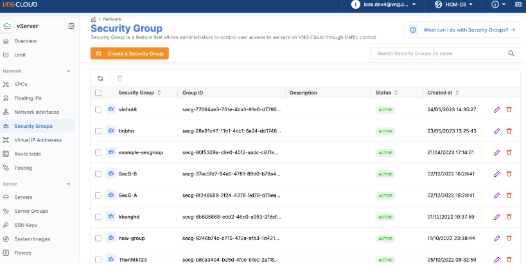This screenshot has height=270, width=526.
Task: Click the red trash icon for khanghd
Action: [x=509, y=217]
